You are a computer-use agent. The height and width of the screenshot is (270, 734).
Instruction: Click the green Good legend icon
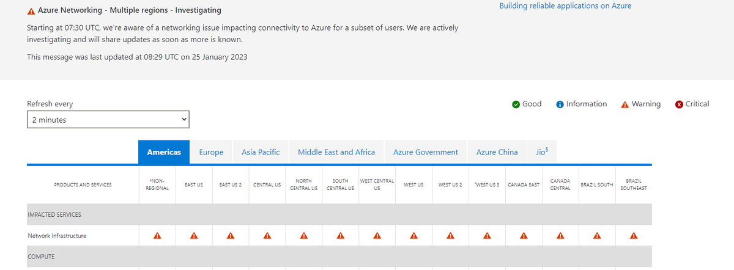516,104
